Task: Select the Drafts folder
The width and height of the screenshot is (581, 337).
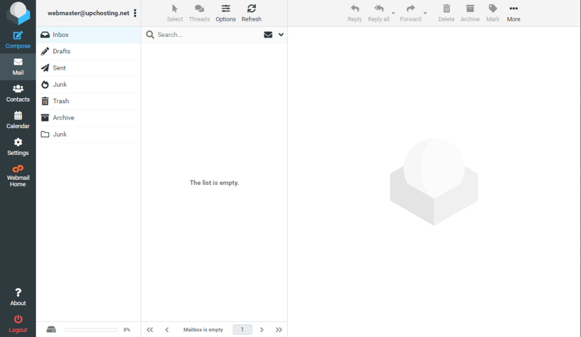Action: click(61, 51)
